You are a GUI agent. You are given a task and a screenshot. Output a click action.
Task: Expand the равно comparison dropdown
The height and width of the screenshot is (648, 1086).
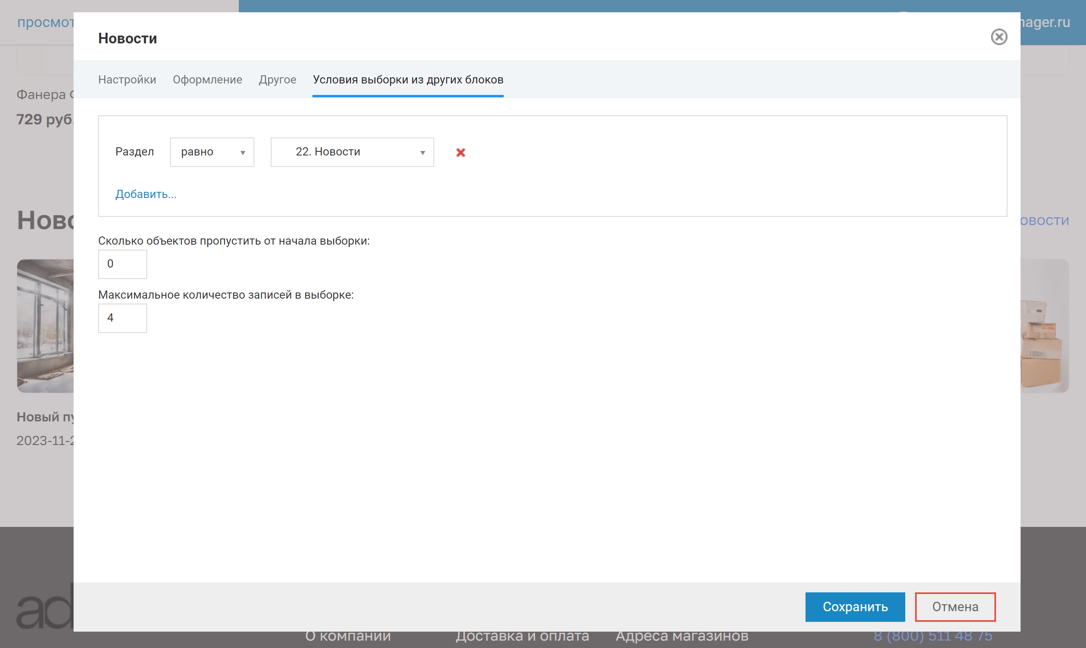212,152
